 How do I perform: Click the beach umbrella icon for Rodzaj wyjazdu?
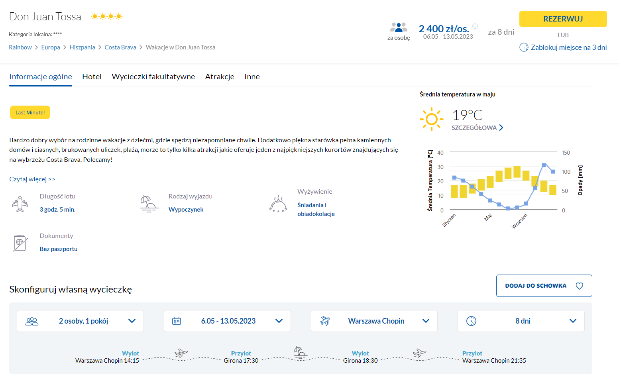pos(149,204)
